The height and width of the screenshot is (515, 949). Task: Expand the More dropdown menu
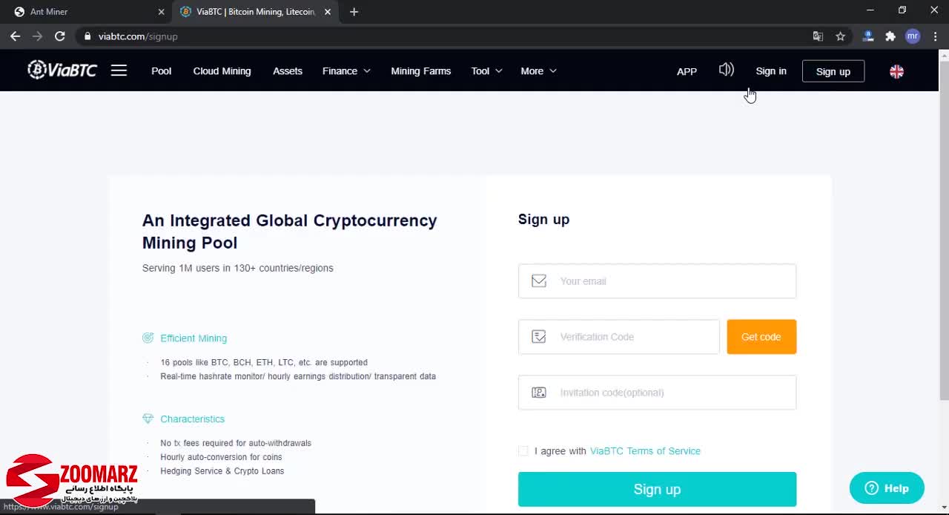click(538, 71)
